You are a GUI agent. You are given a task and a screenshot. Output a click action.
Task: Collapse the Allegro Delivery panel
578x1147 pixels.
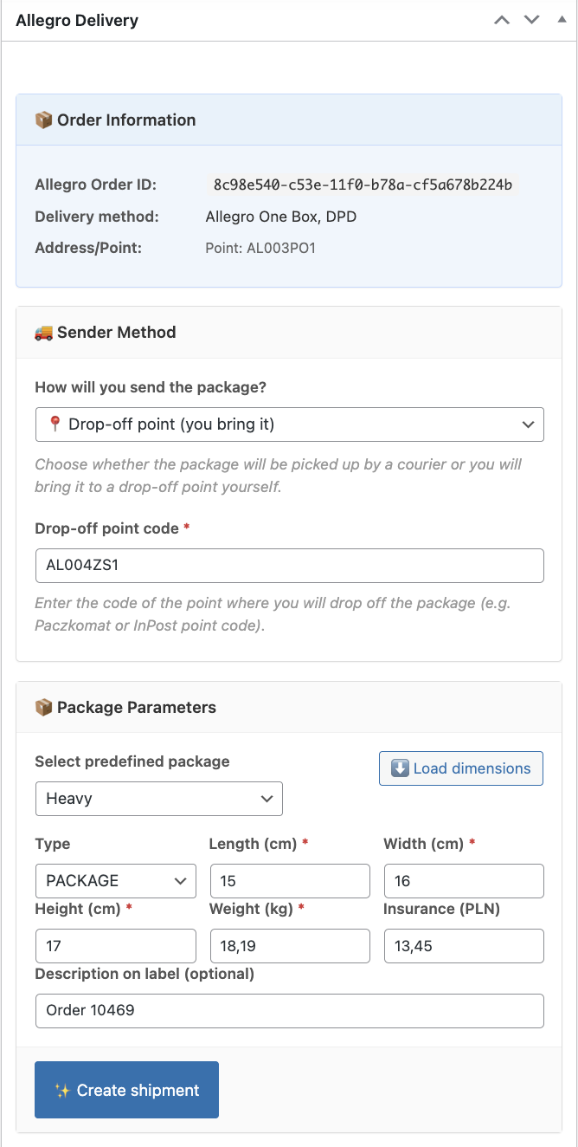[x=562, y=20]
